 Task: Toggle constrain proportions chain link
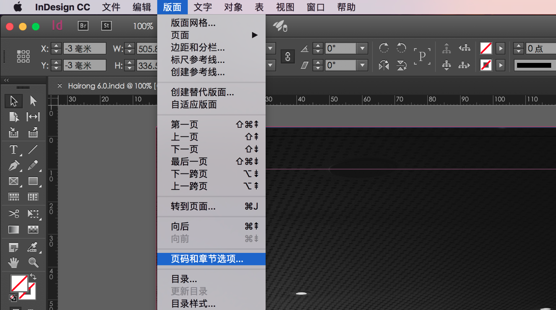point(287,57)
